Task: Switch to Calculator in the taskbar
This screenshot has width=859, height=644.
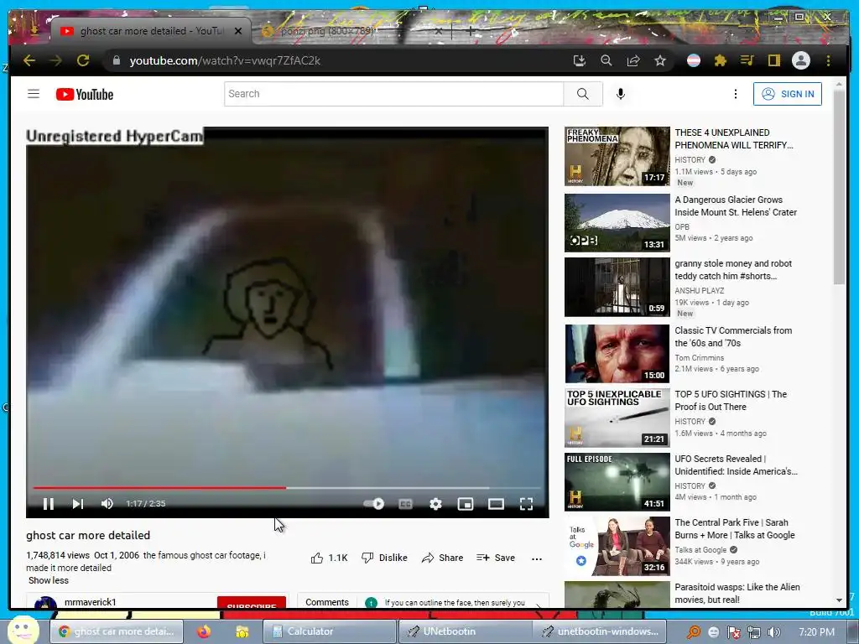Action: pyautogui.click(x=329, y=631)
